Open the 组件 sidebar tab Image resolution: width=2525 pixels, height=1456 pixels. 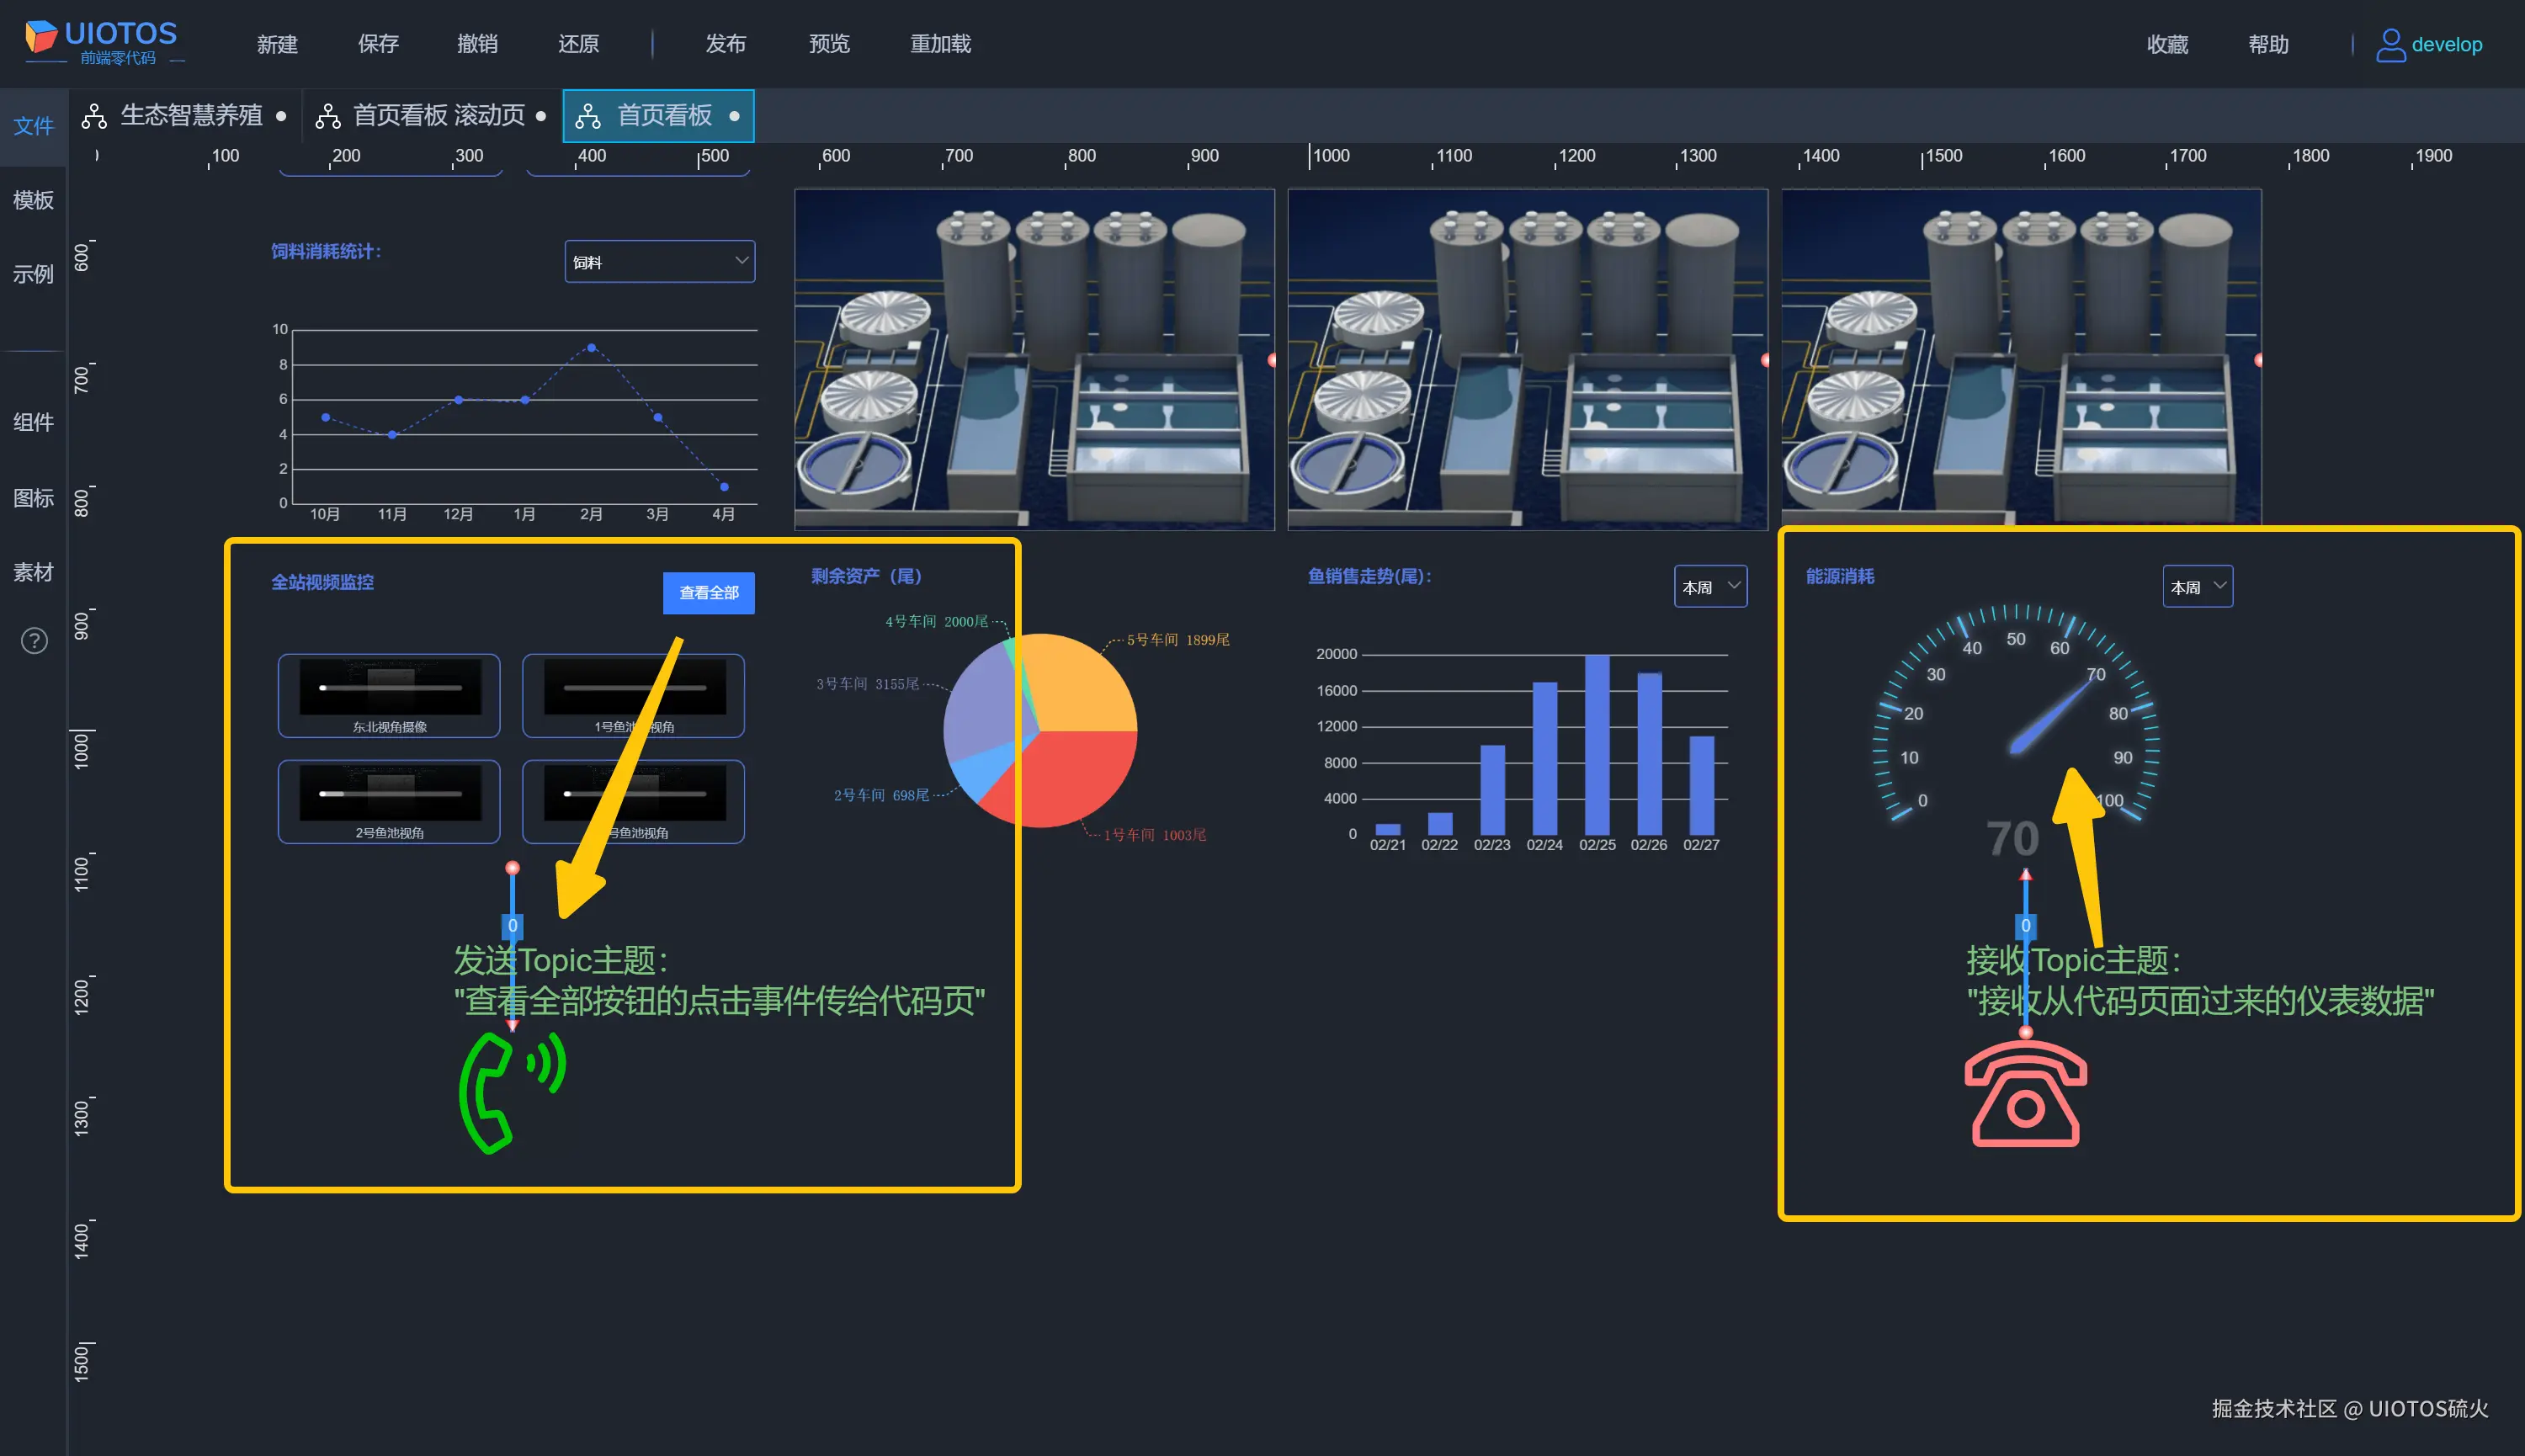click(x=33, y=422)
